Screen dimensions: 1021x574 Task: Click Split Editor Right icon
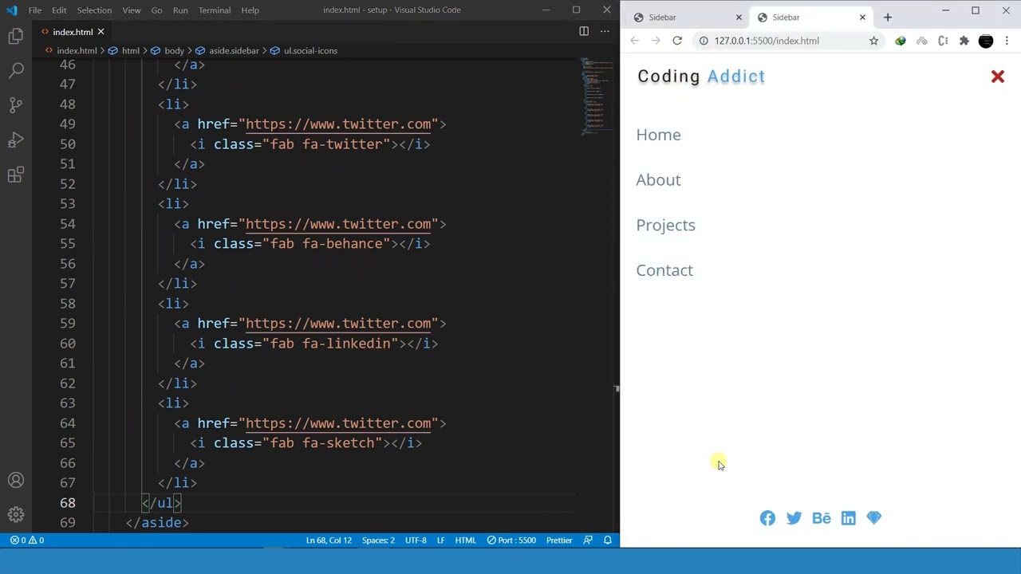coord(584,31)
